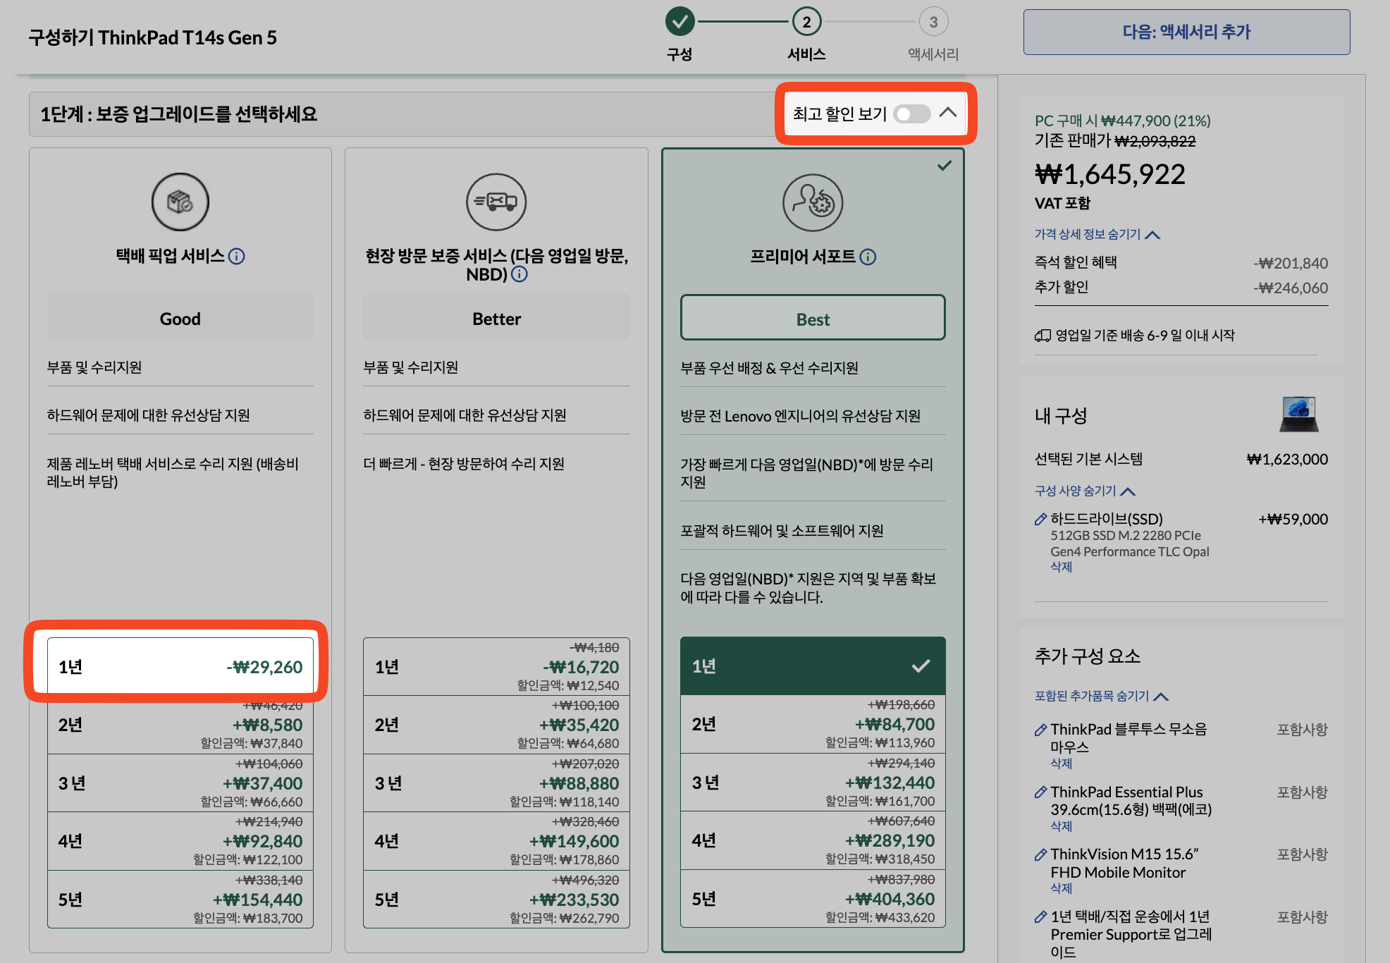Collapse 구성 사양 숨기기 details
This screenshot has height=963, width=1390.
1084,491
